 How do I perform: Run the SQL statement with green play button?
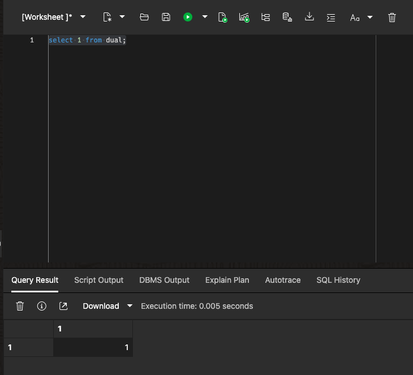pyautogui.click(x=188, y=18)
